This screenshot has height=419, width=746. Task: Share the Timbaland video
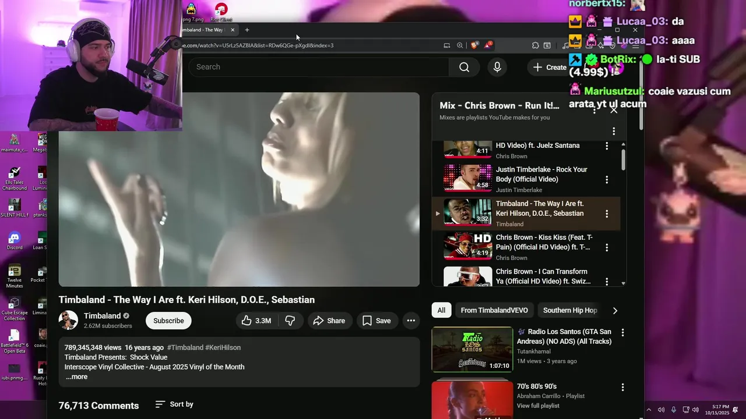[x=329, y=321]
